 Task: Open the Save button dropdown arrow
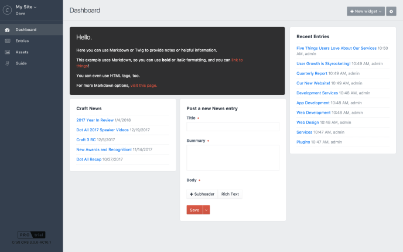click(x=206, y=210)
